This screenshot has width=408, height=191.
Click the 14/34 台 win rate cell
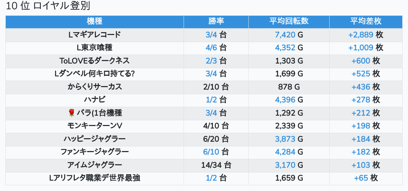(x=216, y=165)
